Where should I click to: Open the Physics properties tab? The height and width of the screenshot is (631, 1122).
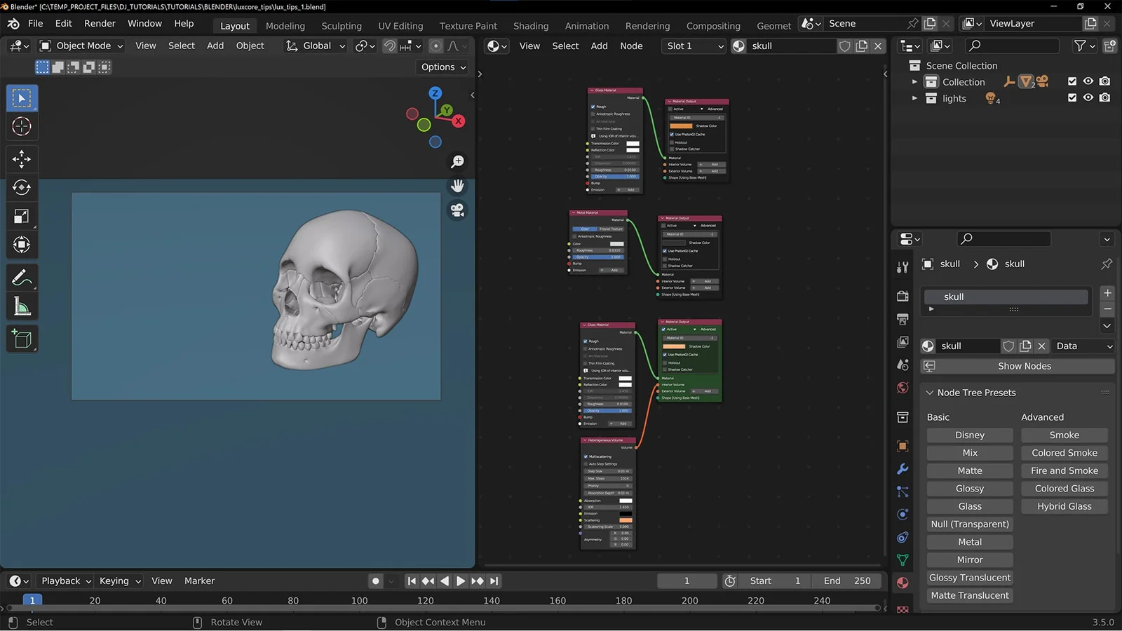[903, 514]
